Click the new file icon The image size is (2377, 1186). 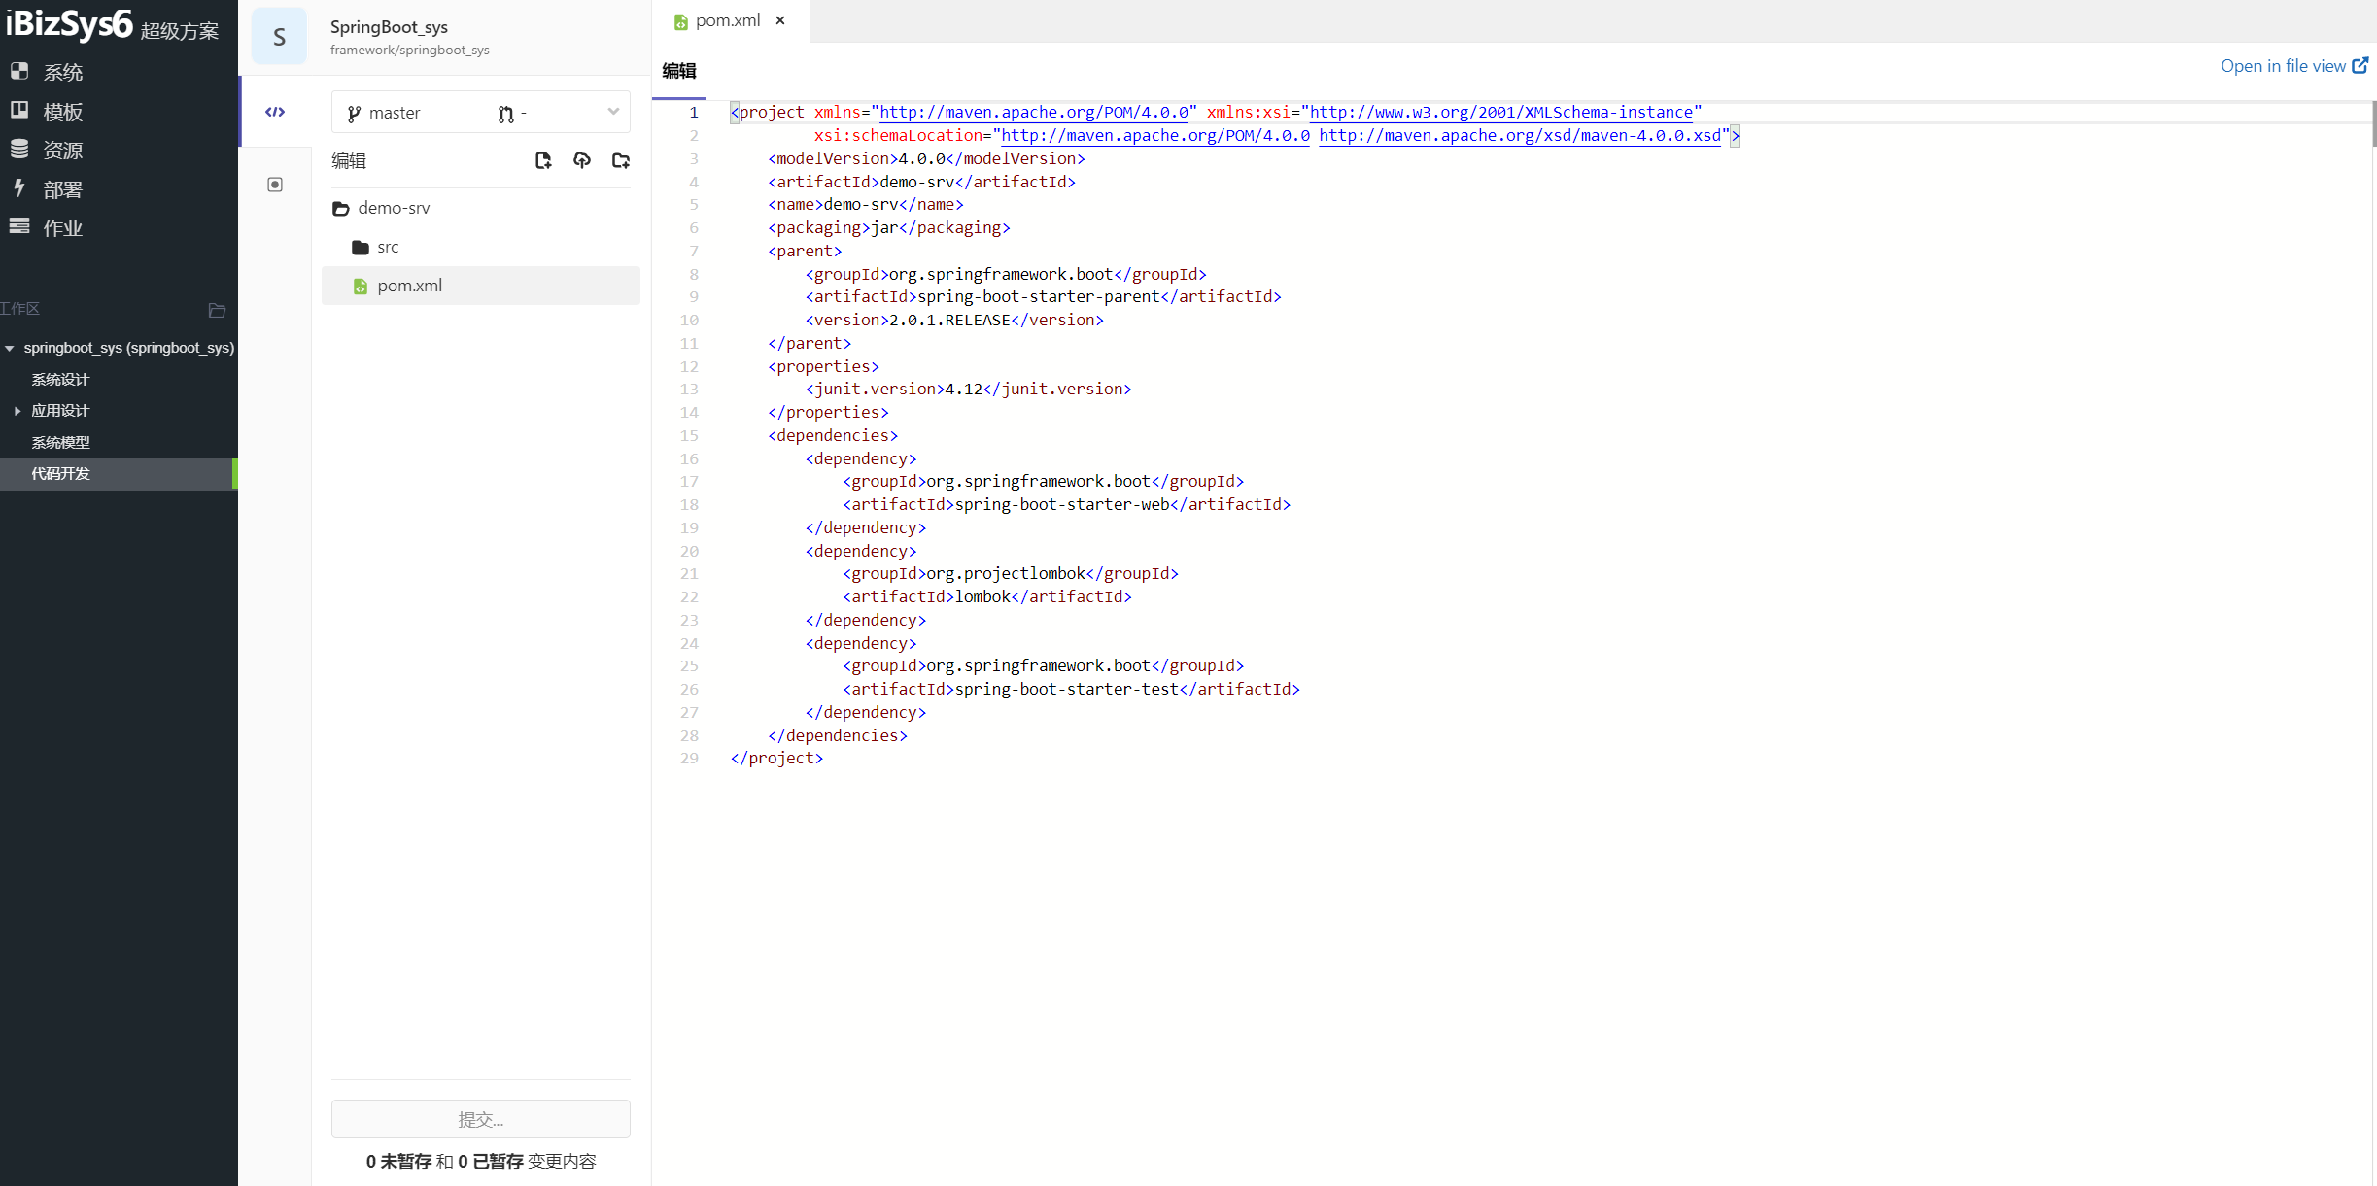(x=543, y=160)
